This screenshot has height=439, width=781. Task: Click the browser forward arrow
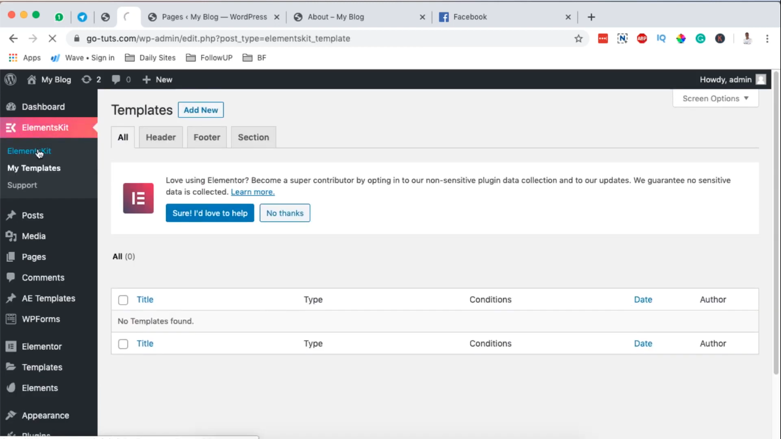(x=33, y=38)
